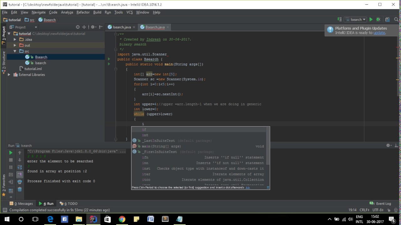
Task: Run Isearch with the toolbar green arrow
Action: [371, 19]
